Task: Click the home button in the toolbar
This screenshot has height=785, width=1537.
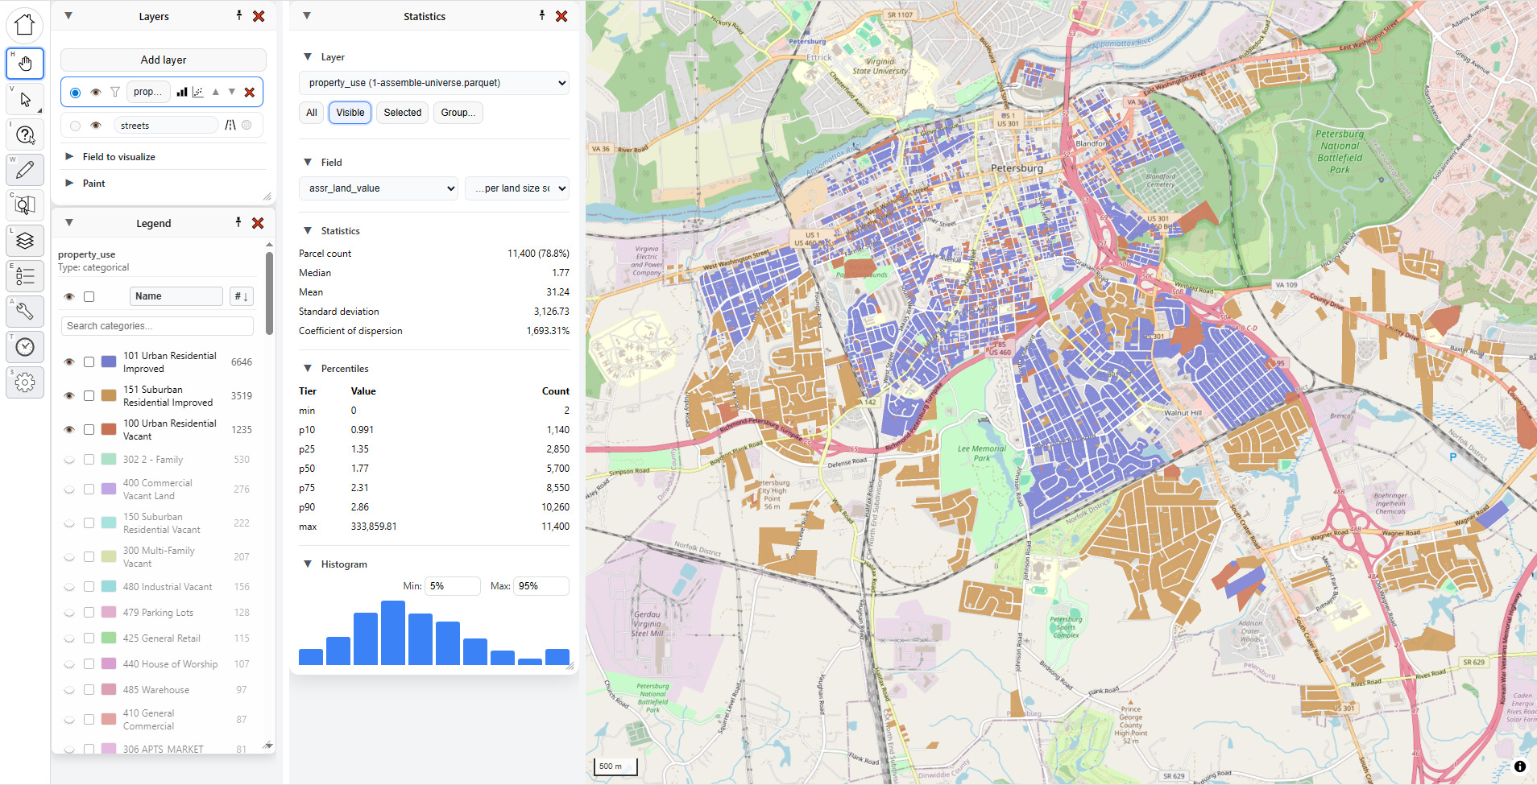Action: (x=25, y=25)
